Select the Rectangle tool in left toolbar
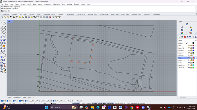 point(4,31)
